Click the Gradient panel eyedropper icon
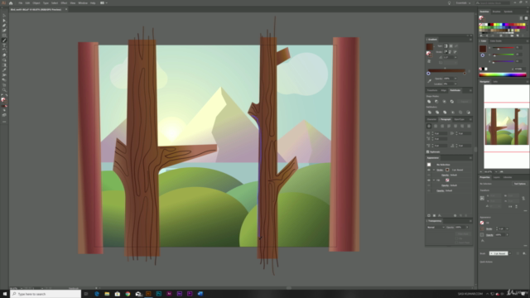Screen dimensions: 530x298 pyautogui.click(x=429, y=81)
